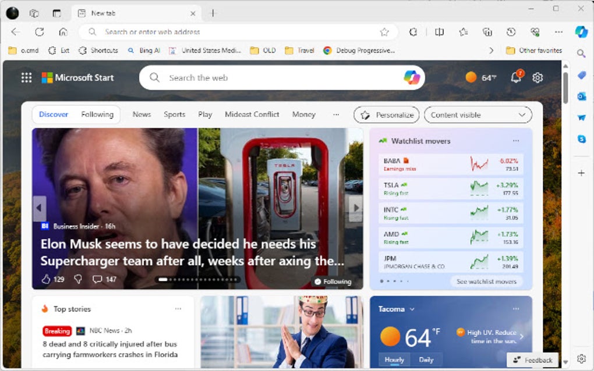594x371 pixels.
Task: Click the carousel slide indicator dots
Action: [x=198, y=280]
